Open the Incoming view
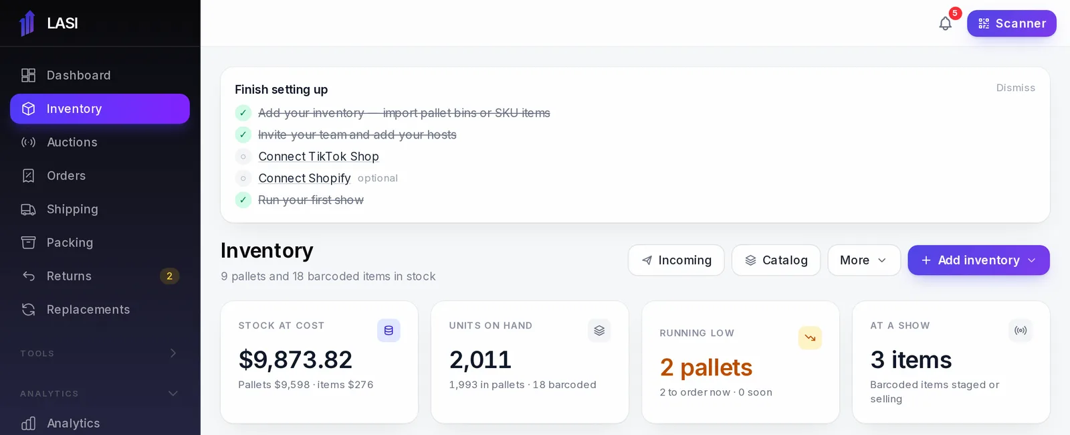1070x435 pixels. click(676, 260)
